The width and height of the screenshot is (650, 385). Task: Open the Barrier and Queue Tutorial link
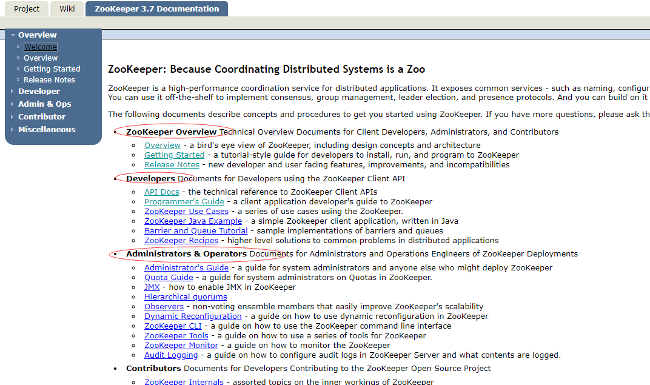(x=196, y=231)
